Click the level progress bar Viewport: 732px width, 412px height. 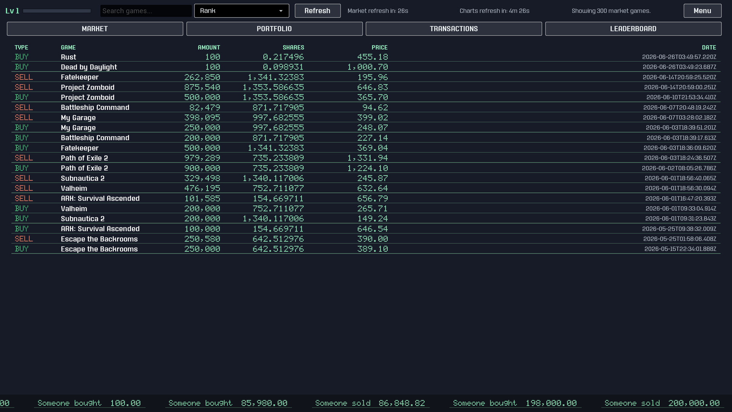[57, 11]
